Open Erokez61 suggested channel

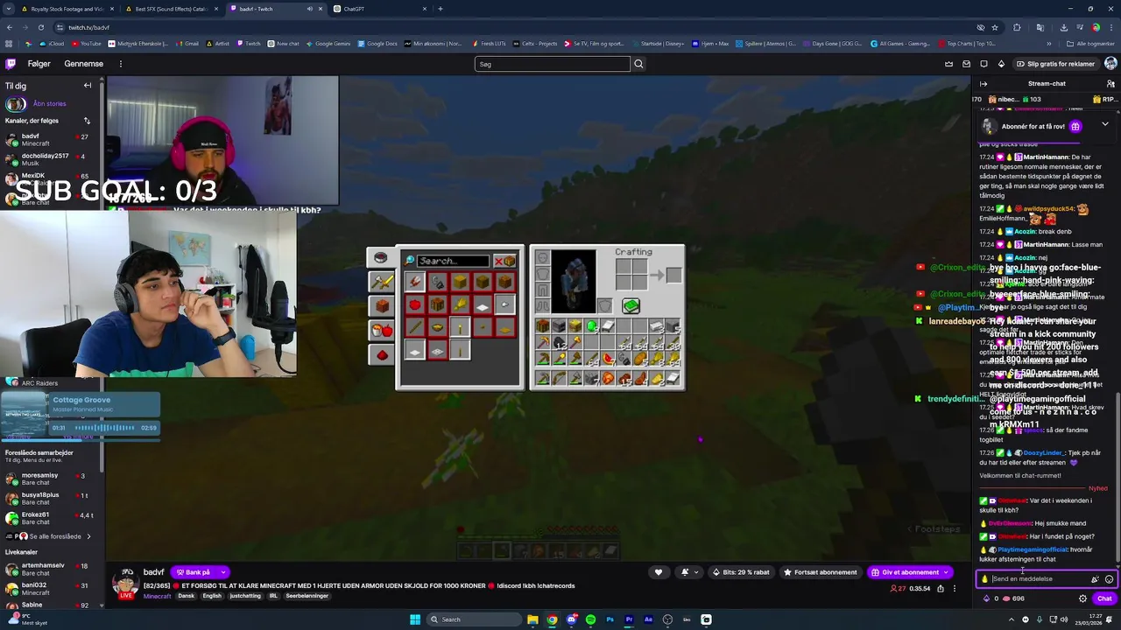49,518
